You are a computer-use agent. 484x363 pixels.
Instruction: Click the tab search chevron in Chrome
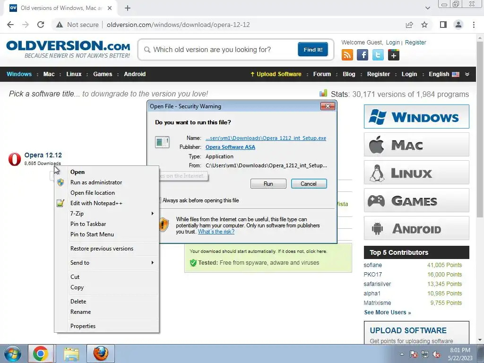[x=427, y=8]
